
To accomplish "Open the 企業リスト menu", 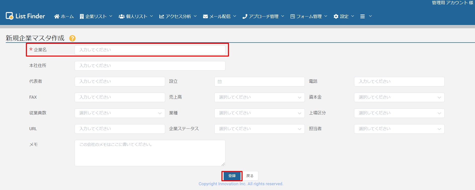I will point(96,16).
